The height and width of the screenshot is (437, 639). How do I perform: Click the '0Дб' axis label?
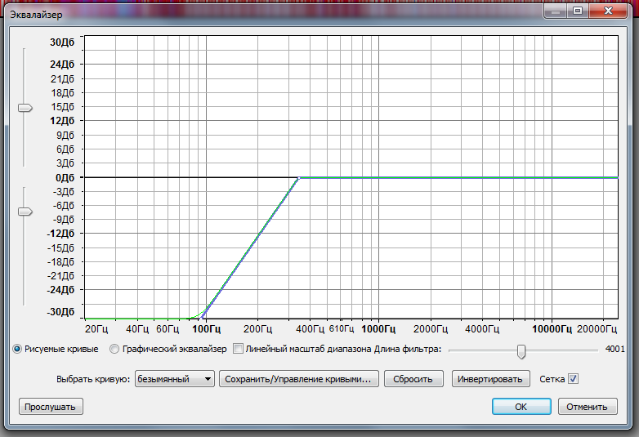pyautogui.click(x=65, y=178)
